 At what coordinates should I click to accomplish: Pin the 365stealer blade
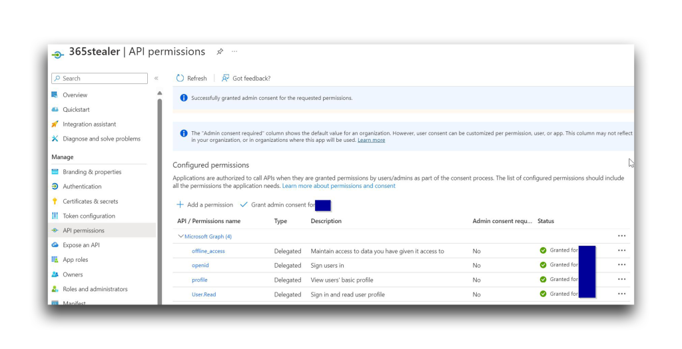220,52
